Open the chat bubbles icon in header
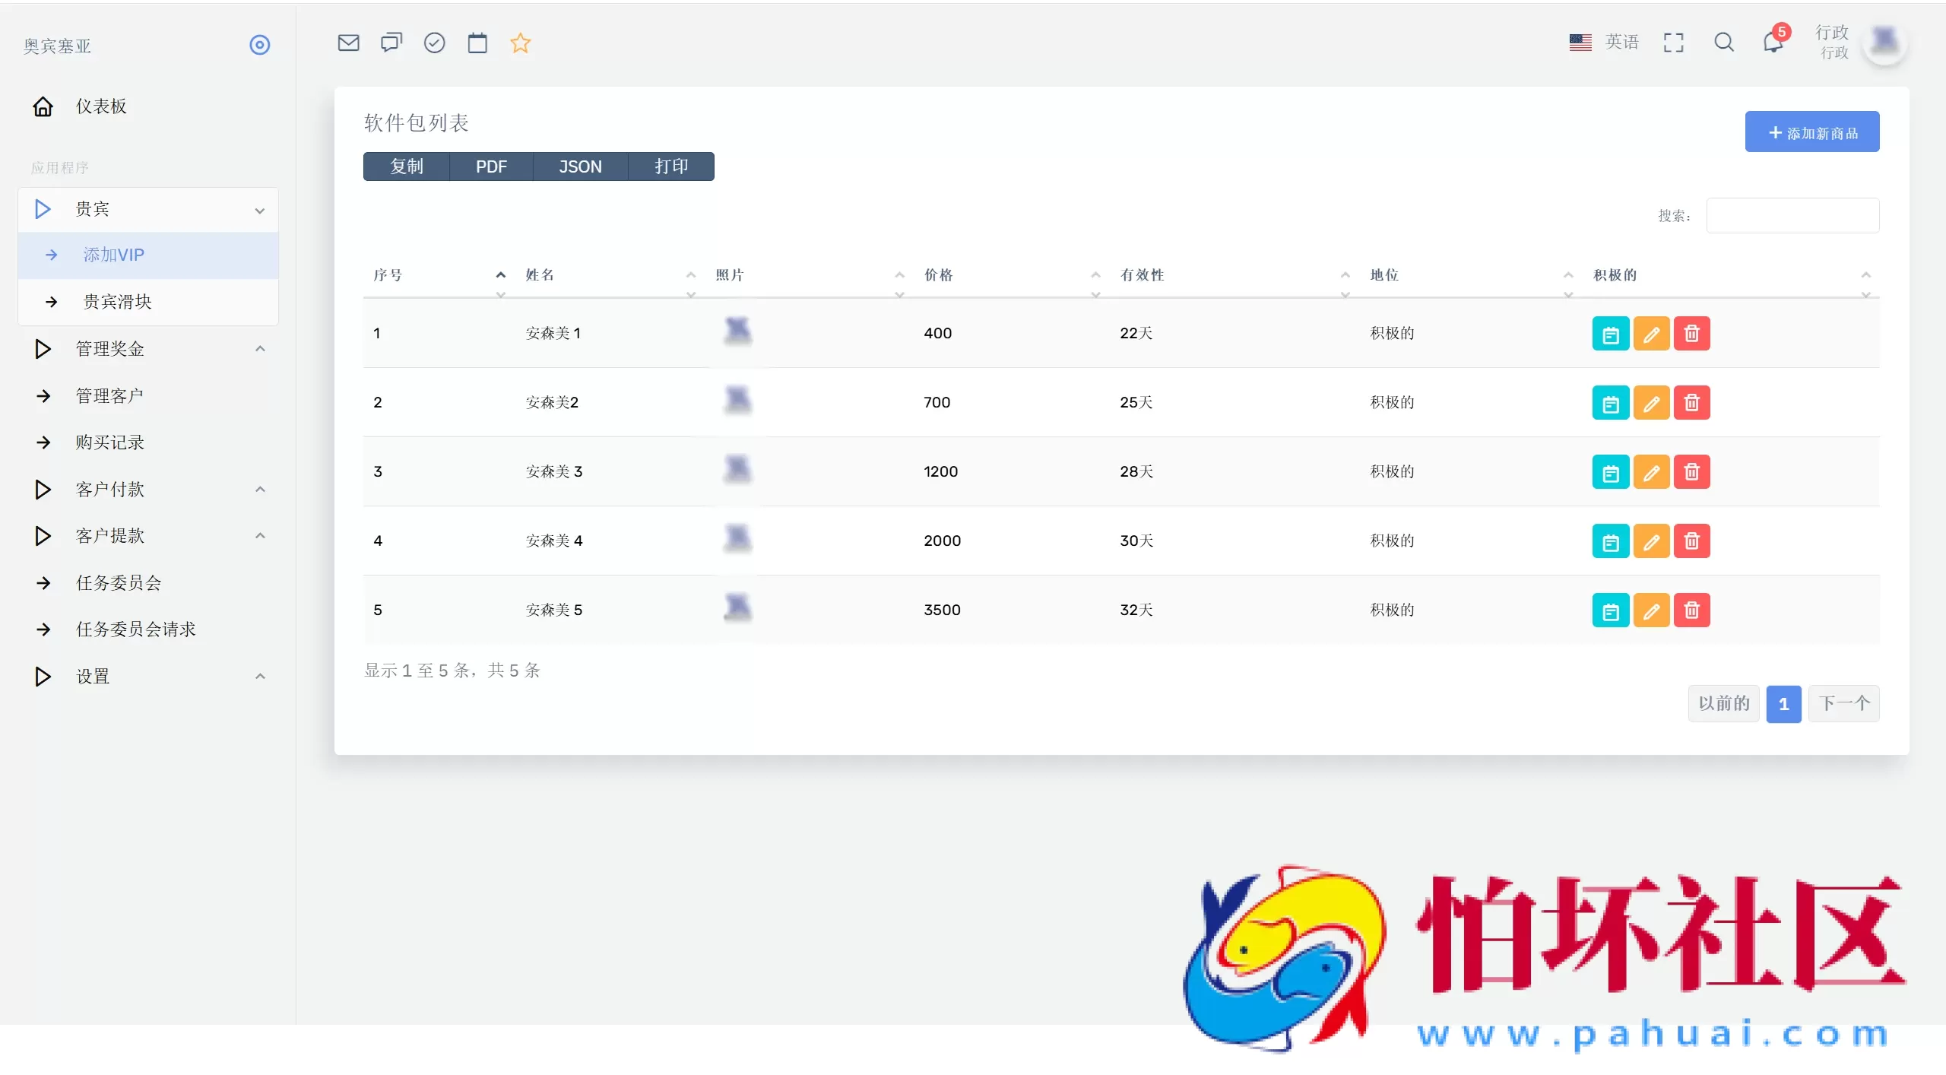 point(391,43)
